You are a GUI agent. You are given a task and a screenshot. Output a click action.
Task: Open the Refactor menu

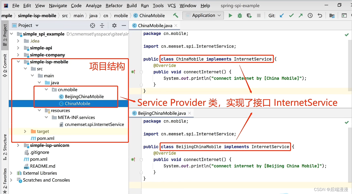114,5
